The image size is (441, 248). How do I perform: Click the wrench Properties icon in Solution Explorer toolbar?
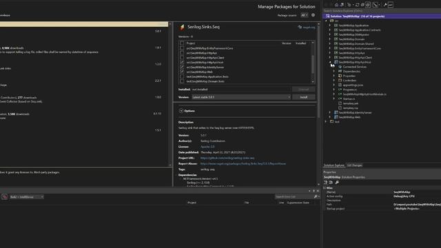pyautogui.click(x=385, y=5)
